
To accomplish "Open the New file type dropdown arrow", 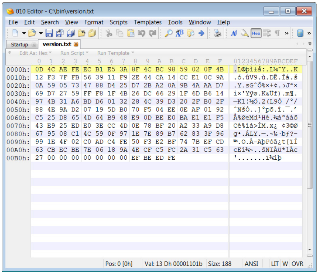I will point(24,33).
